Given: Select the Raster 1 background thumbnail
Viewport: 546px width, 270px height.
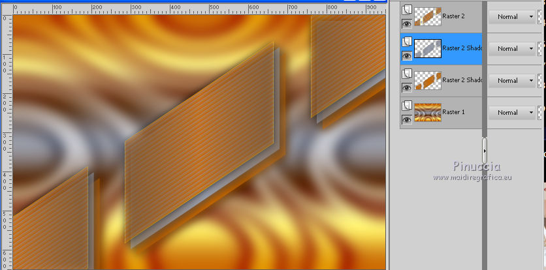Looking at the screenshot, I should pyautogui.click(x=428, y=112).
